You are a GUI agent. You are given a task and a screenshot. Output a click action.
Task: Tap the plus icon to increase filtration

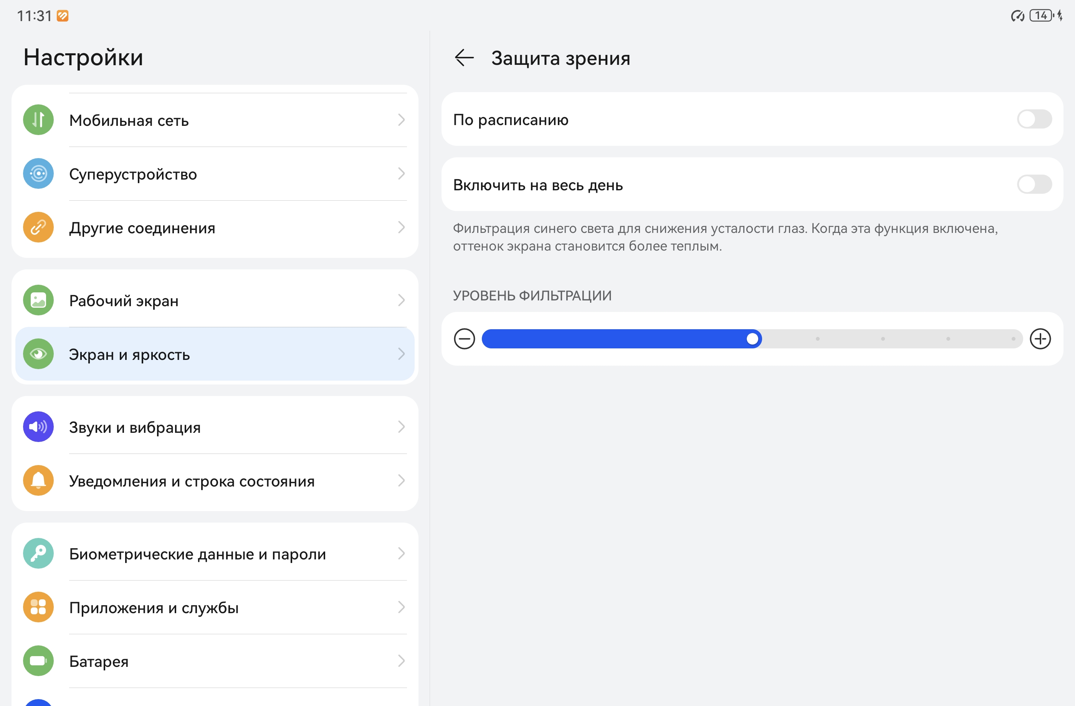point(1040,339)
